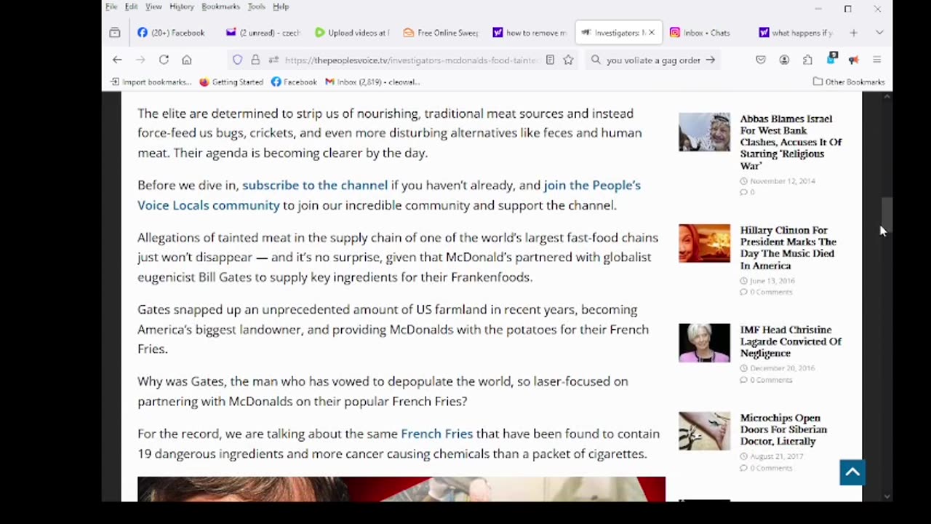This screenshot has width=931, height=524.
Task: Submit search with the arrow button
Action: click(x=711, y=60)
